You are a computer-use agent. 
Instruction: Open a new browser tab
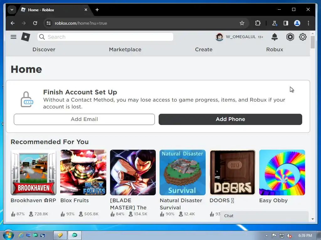click(97, 10)
